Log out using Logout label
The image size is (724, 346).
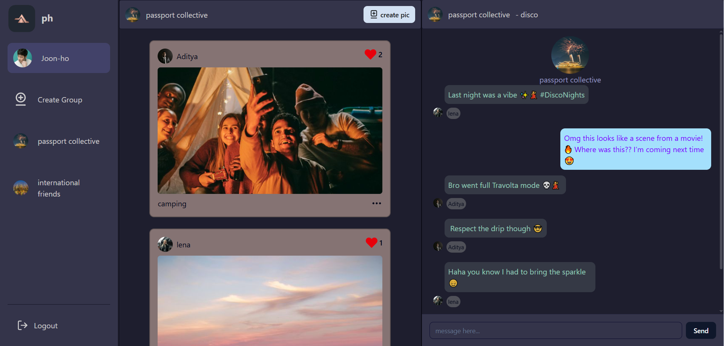point(46,326)
